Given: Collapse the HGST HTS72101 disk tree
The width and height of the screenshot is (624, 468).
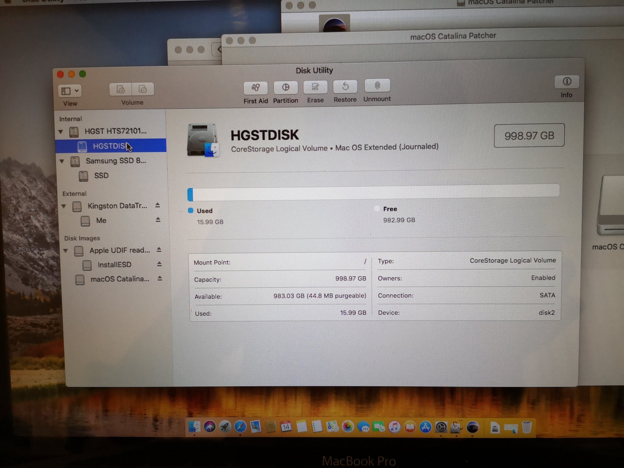Looking at the screenshot, I should click(x=61, y=132).
